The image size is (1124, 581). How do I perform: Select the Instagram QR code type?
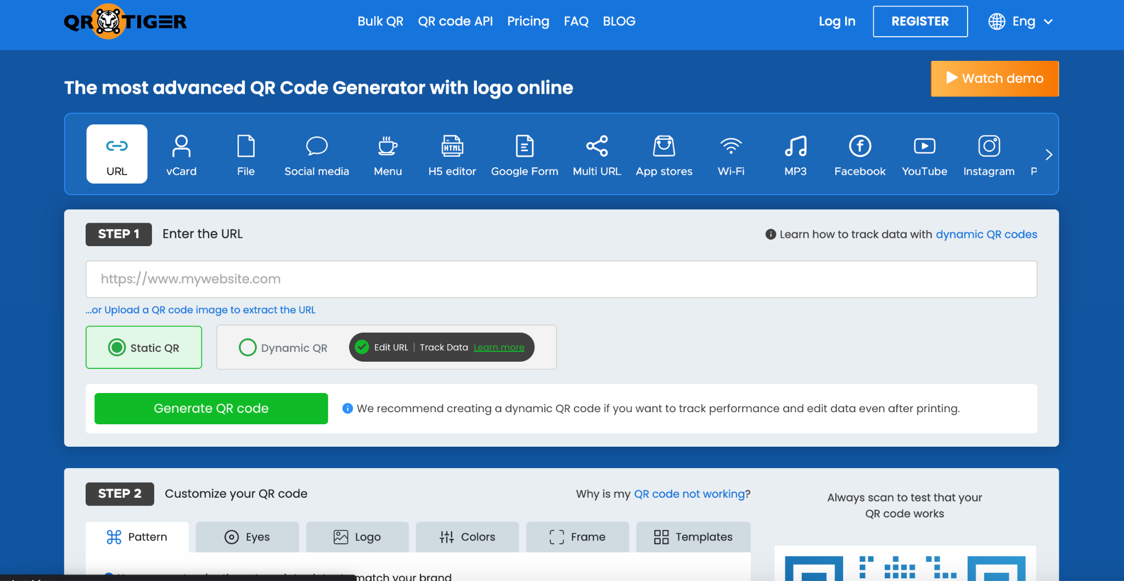[x=988, y=154]
